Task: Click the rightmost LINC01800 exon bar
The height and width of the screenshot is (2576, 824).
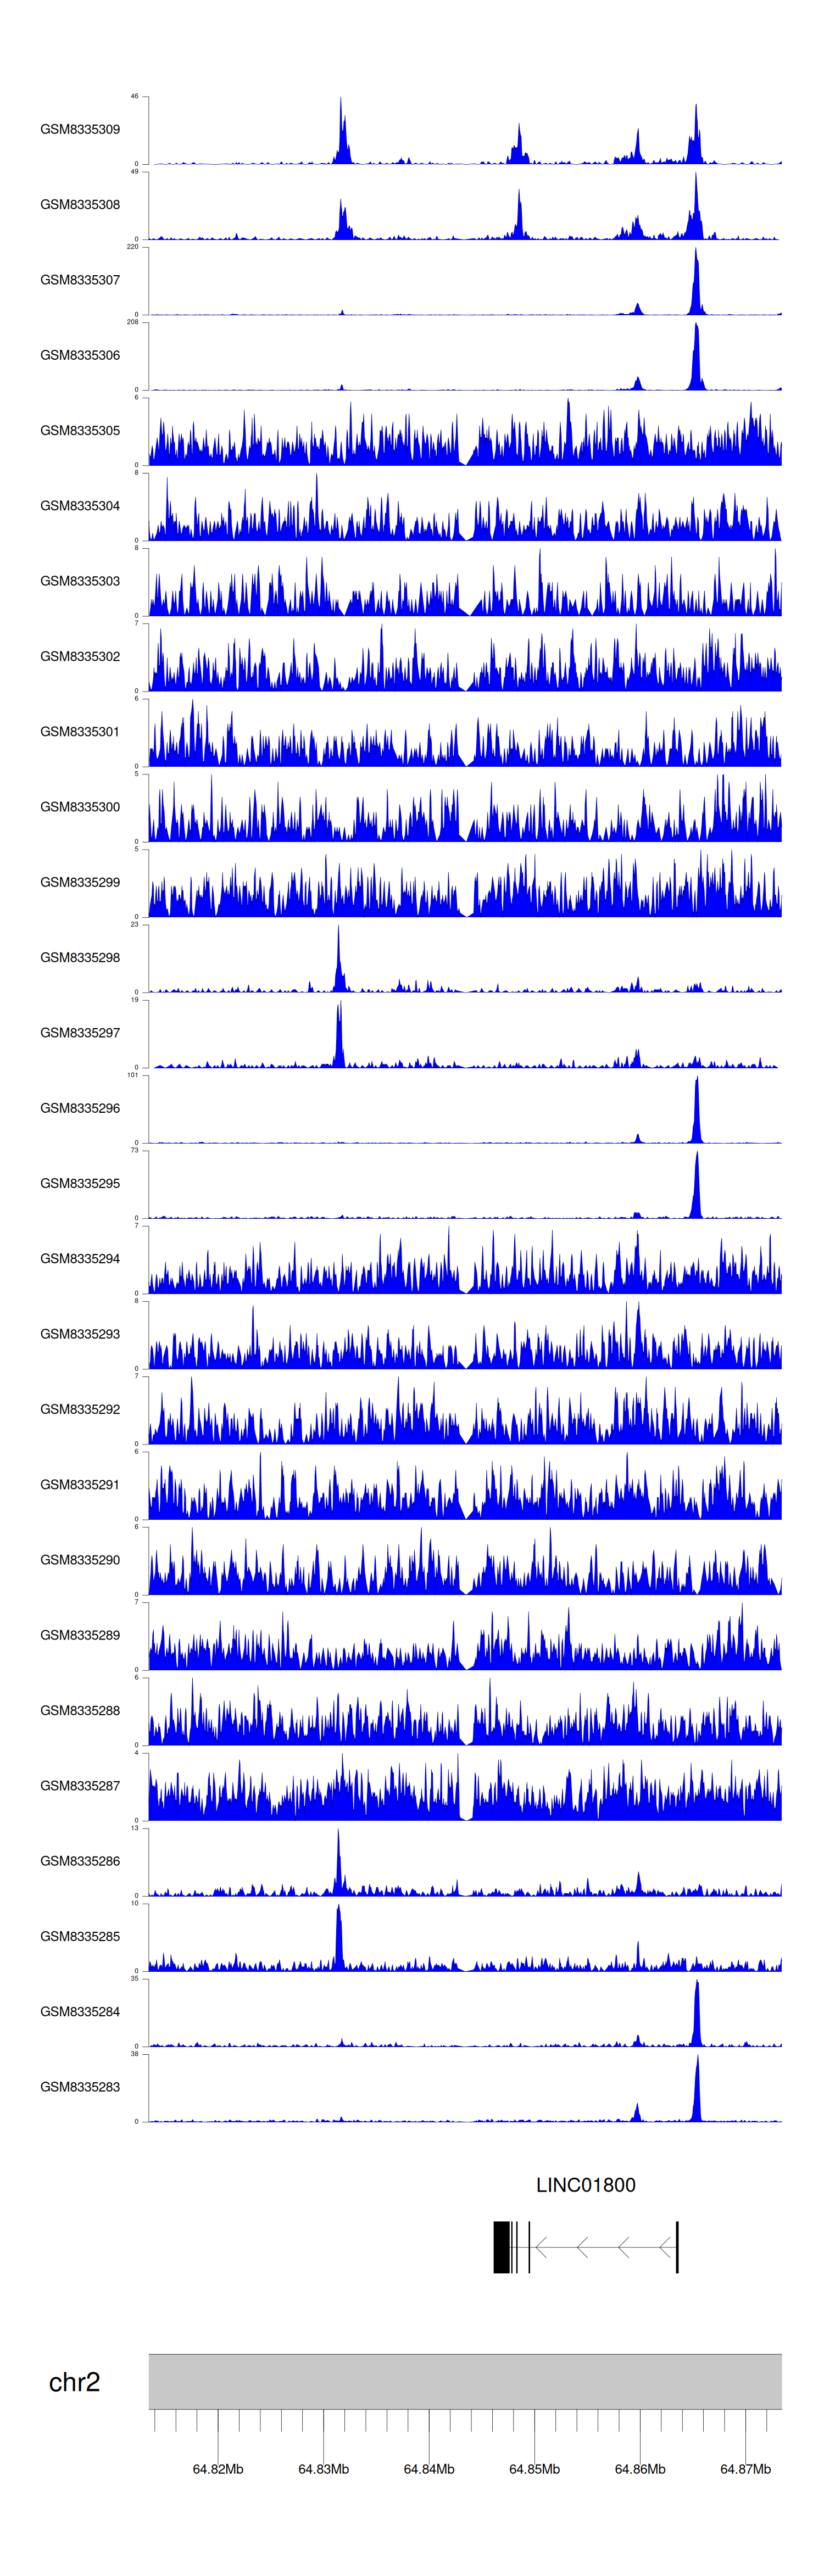Action: [677, 2247]
